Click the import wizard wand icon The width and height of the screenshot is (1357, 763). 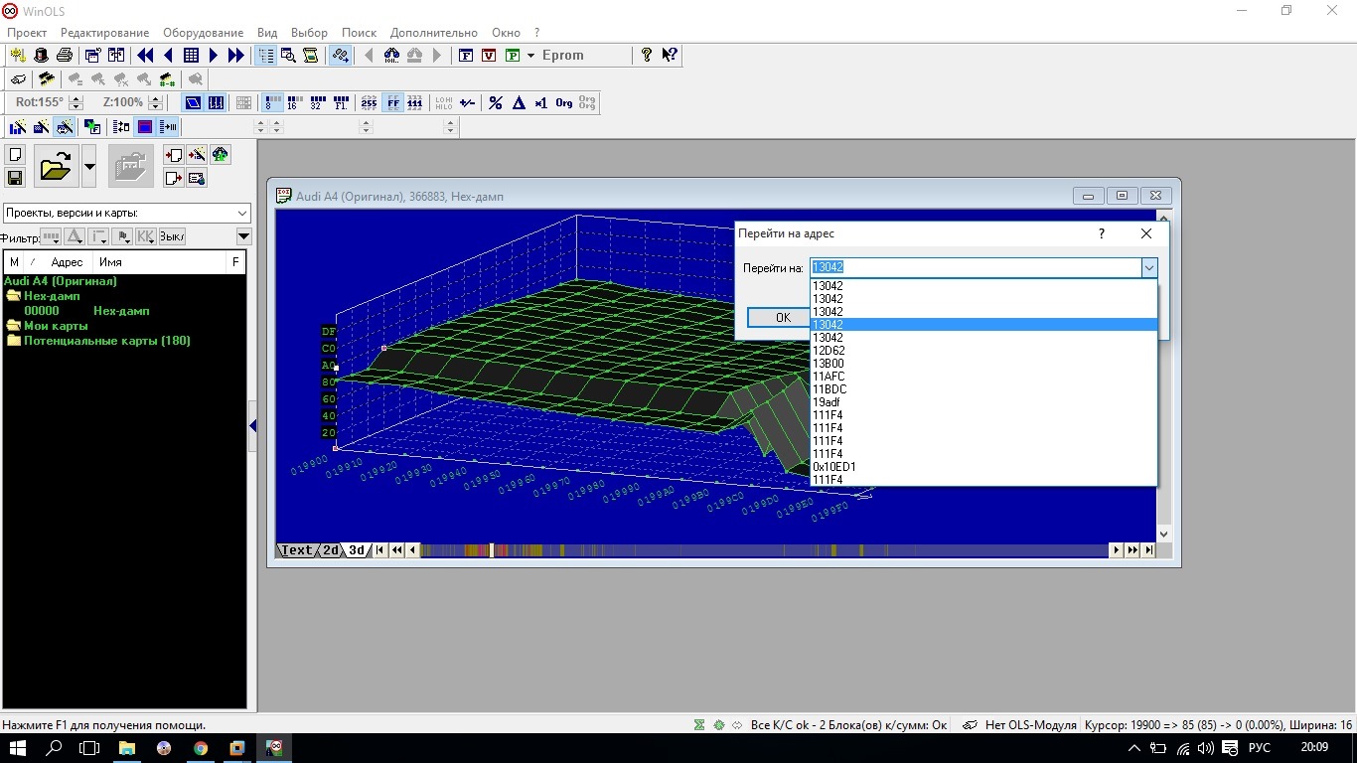pyautogui.click(x=197, y=155)
